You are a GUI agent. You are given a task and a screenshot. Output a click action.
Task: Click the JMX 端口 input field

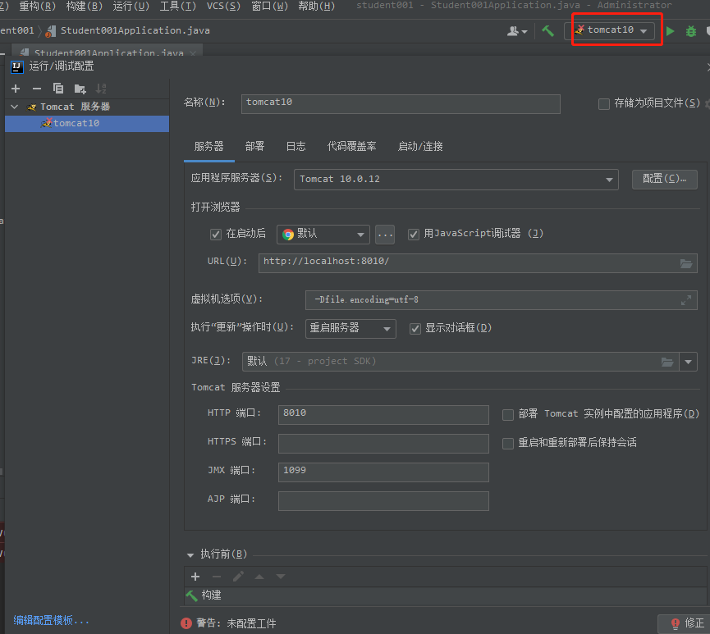(383, 472)
